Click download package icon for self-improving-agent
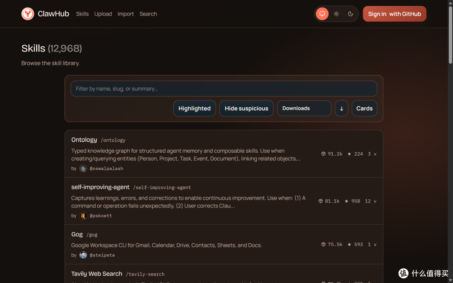The image size is (453, 283). (x=320, y=201)
